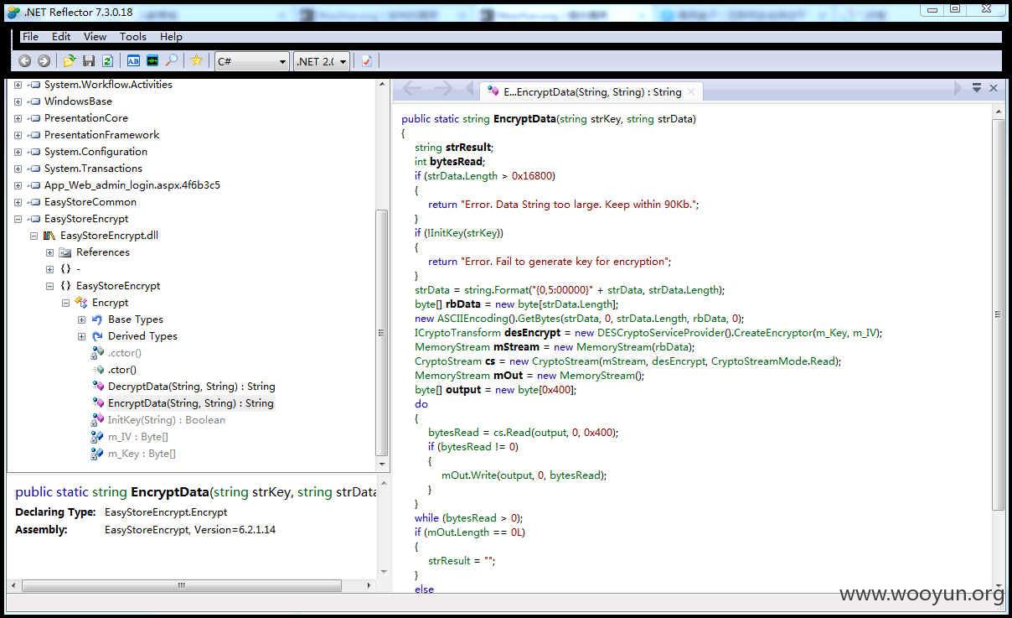Expand the PresentationFramework assembly node
Screen dimensions: 1012x618
(x=18, y=135)
